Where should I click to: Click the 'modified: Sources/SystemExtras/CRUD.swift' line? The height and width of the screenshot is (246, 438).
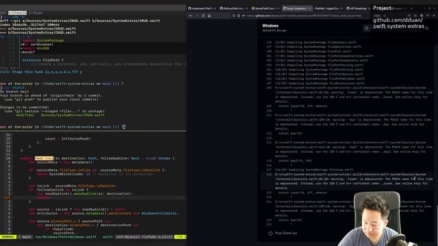[60, 115]
